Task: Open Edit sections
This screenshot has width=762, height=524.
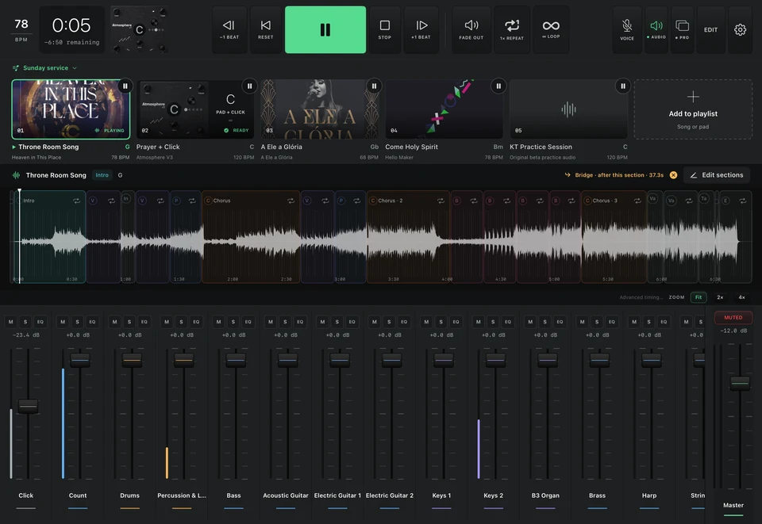Action: click(x=717, y=175)
